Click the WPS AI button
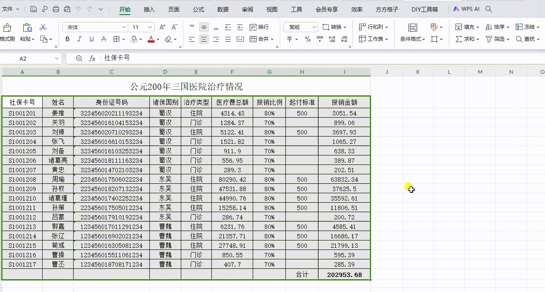This screenshot has height=292, width=545. [466, 9]
